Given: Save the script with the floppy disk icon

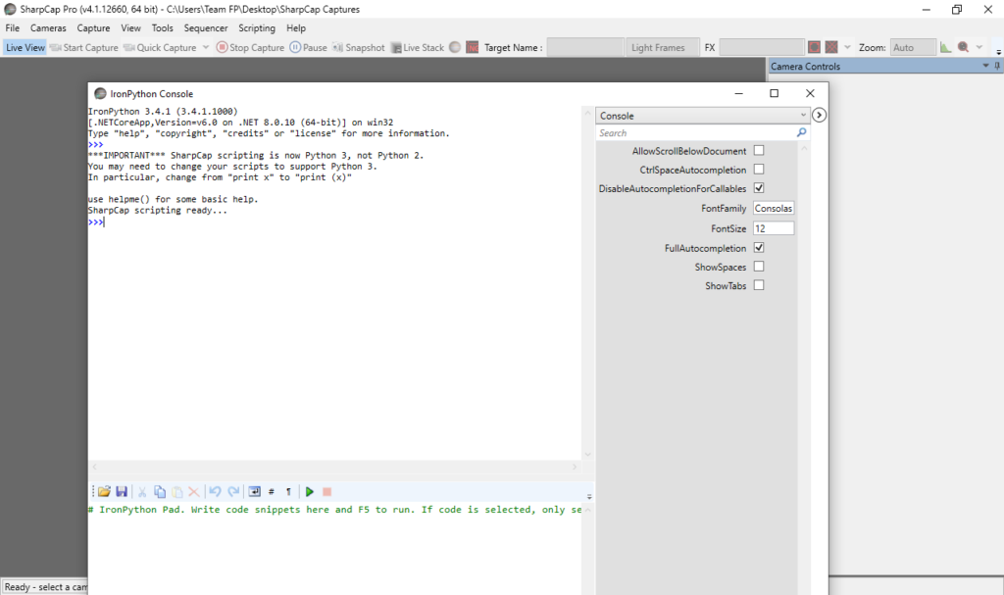Looking at the screenshot, I should click(x=121, y=491).
